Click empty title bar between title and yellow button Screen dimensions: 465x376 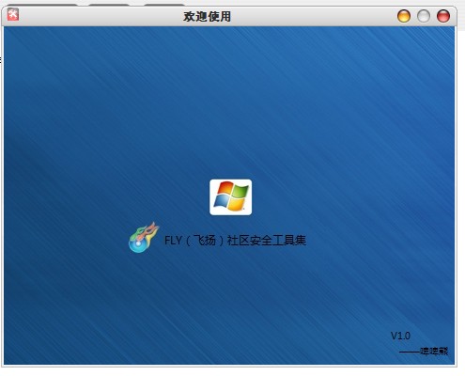tap(313, 16)
